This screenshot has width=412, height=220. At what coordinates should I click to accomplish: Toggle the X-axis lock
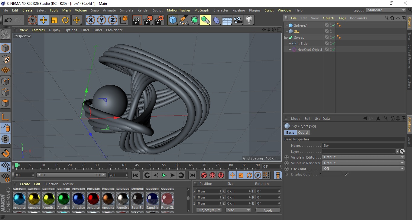tap(90, 20)
